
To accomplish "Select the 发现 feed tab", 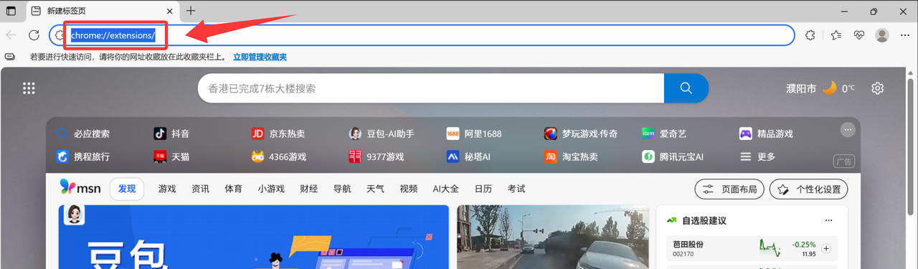I will click(127, 189).
